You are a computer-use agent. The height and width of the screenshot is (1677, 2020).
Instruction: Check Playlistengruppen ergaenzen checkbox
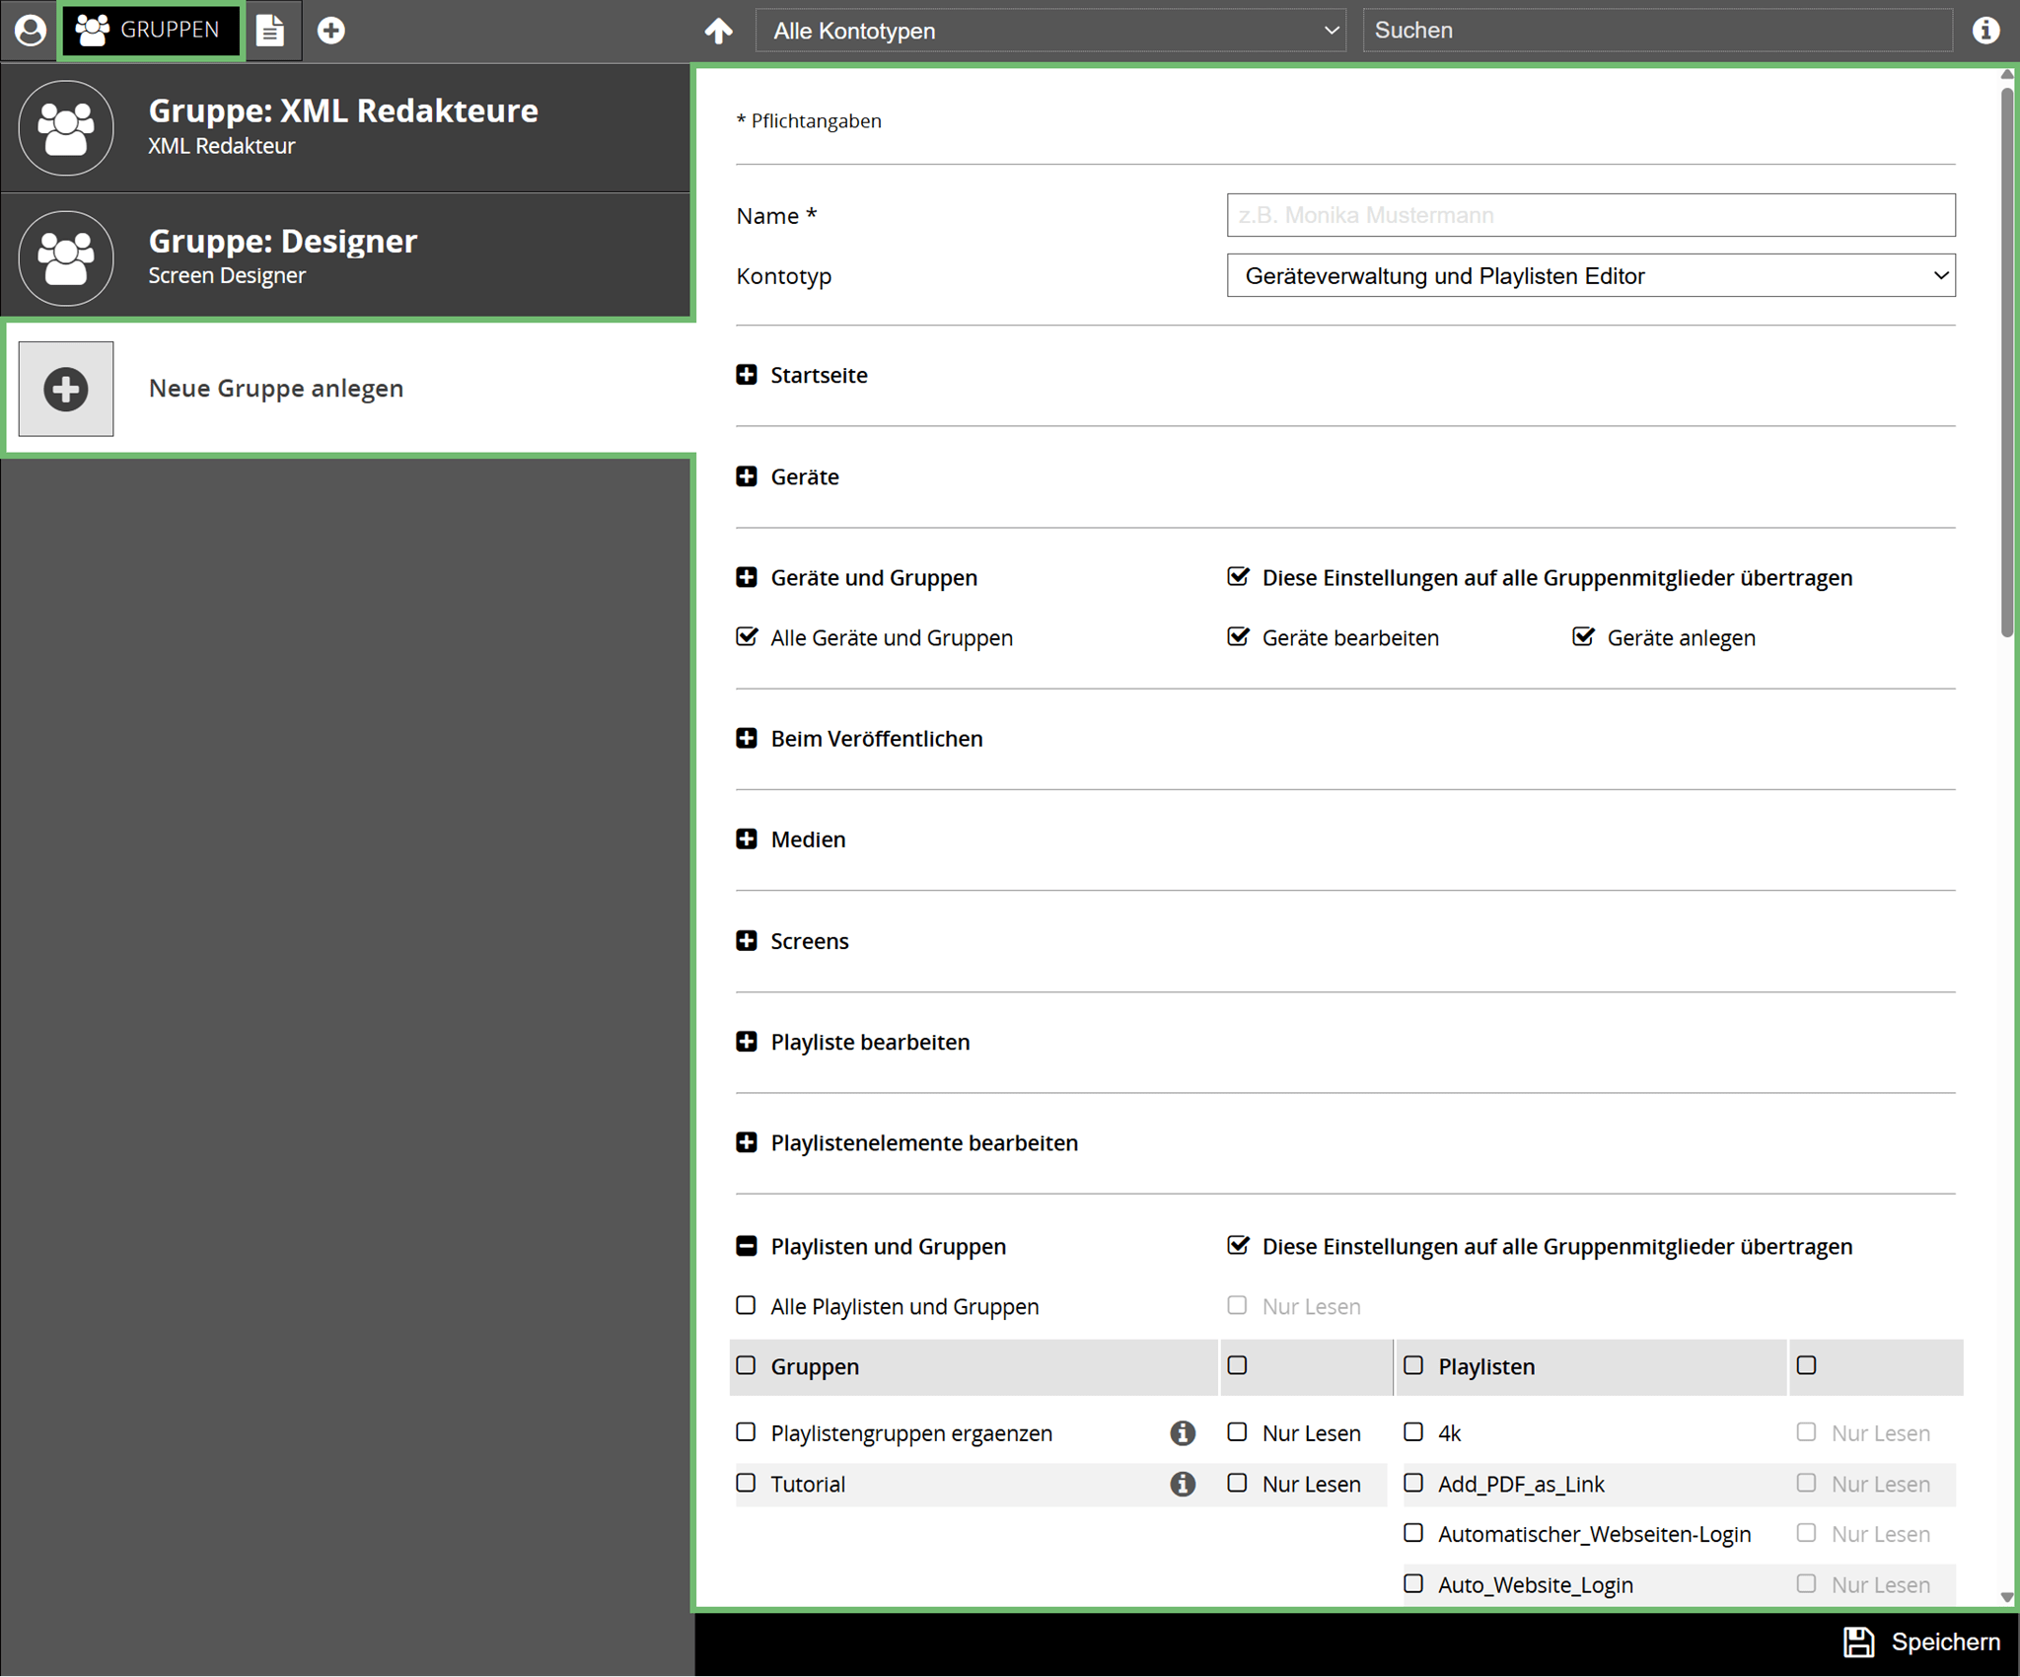[x=746, y=1431]
